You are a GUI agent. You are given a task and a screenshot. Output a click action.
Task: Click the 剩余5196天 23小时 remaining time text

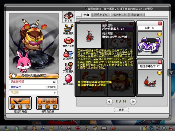coord(114,37)
